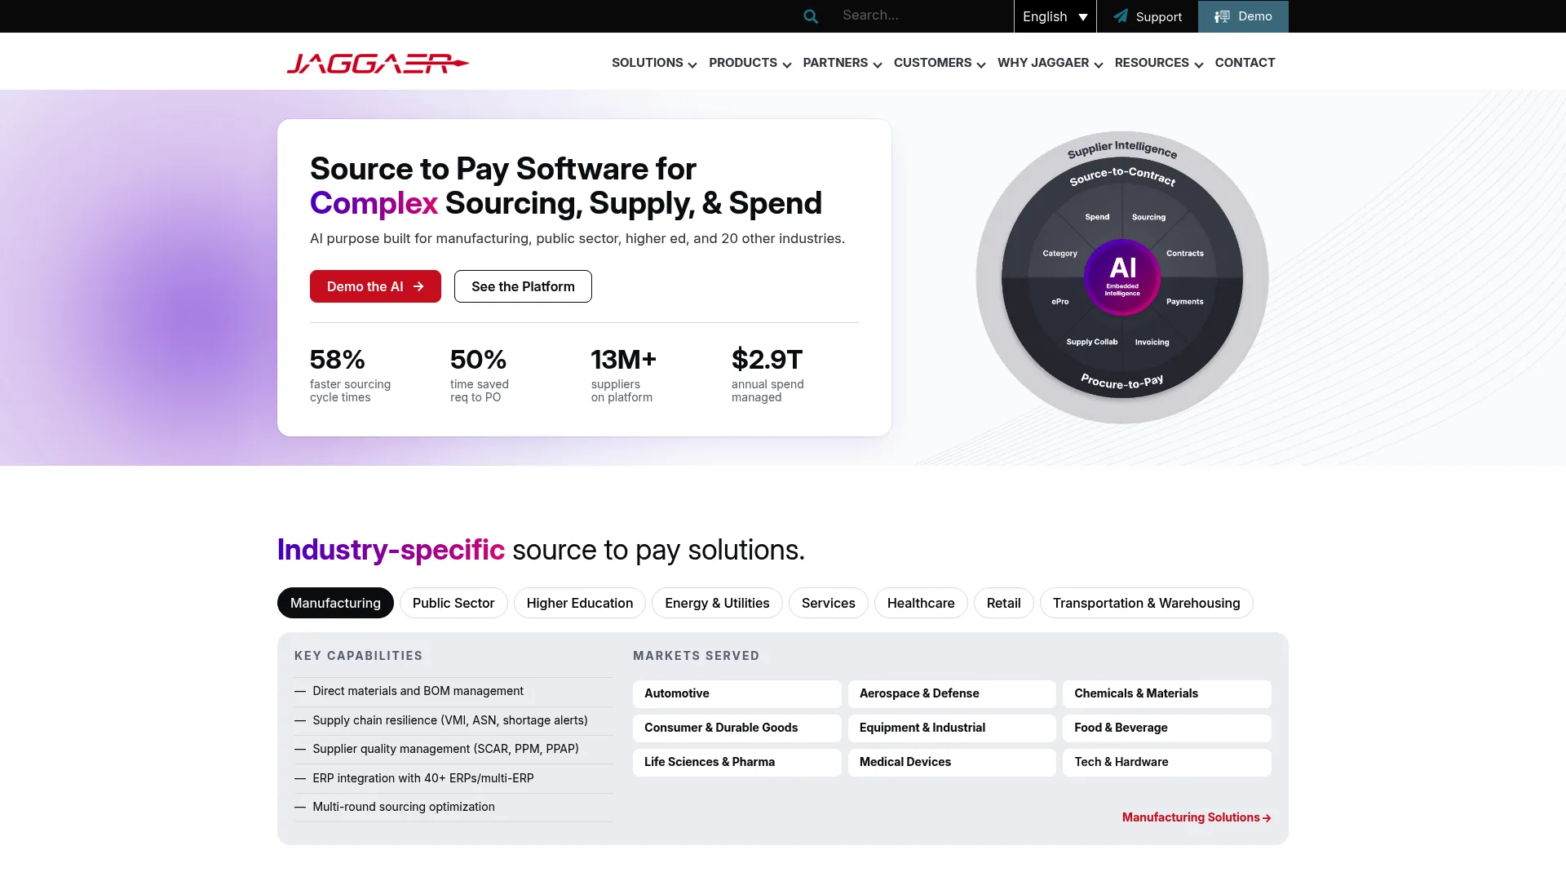Screen dimensions: 1566x881
Task: Expand the Solutions menu
Action: (654, 63)
